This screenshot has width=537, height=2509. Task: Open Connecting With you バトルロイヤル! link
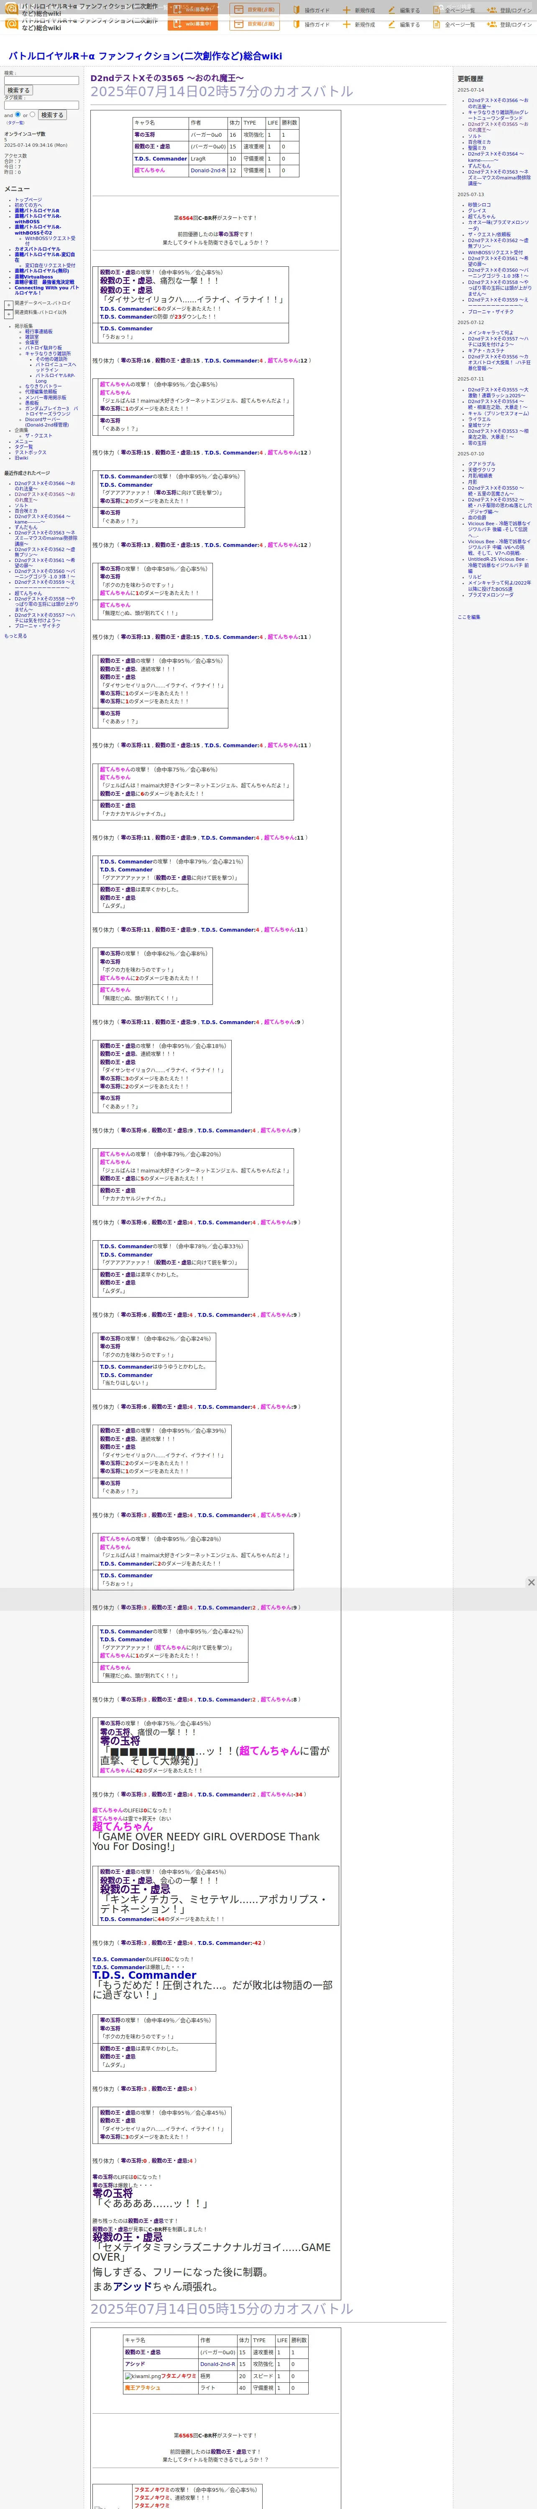click(47, 289)
